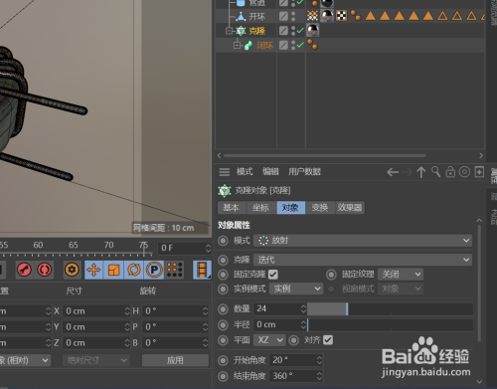Click the orange dots tag on 闭环 row
The width and height of the screenshot is (497, 389).
click(312, 44)
